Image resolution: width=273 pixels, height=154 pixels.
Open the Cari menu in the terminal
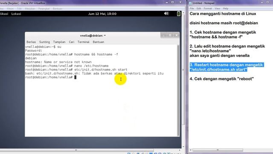click(x=71, y=42)
